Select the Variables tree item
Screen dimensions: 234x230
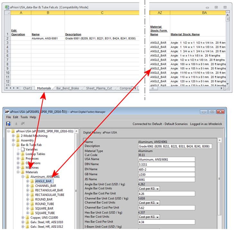[x=32, y=149]
